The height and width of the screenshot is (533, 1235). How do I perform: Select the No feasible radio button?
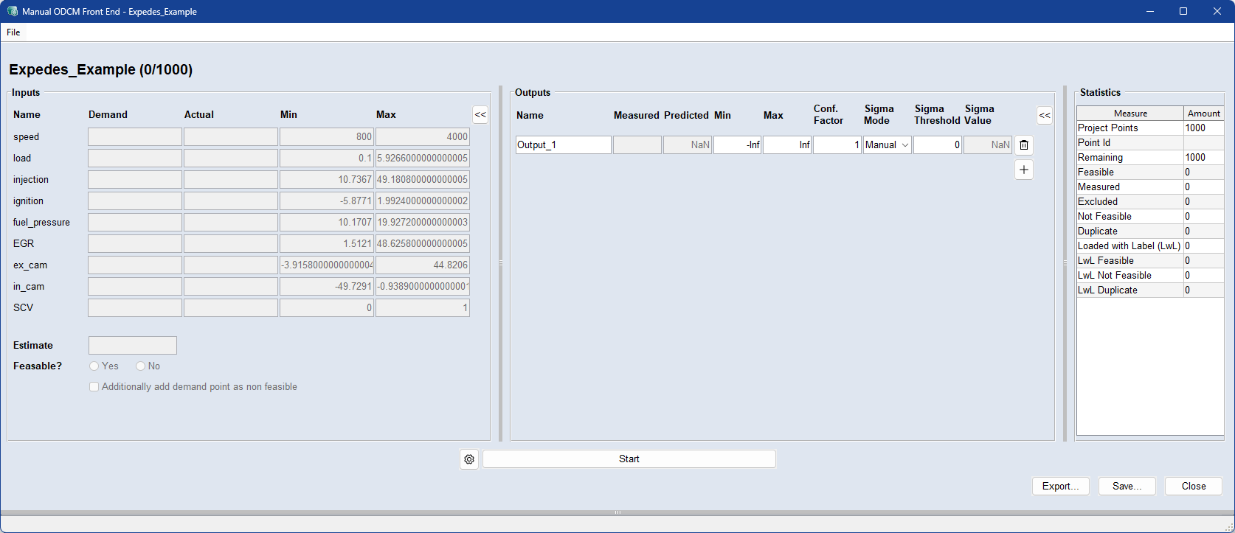[x=140, y=366]
